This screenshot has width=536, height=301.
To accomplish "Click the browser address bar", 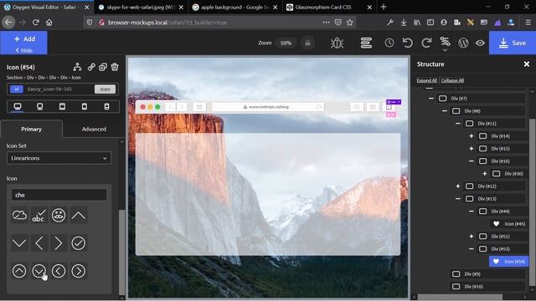I will pos(219,23).
